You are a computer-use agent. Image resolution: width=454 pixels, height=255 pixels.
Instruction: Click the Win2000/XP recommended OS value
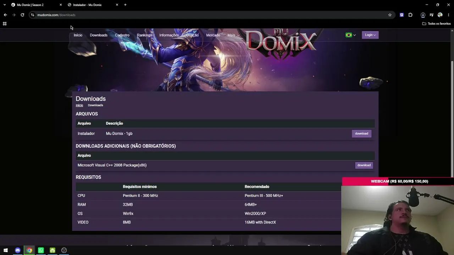coord(255,214)
